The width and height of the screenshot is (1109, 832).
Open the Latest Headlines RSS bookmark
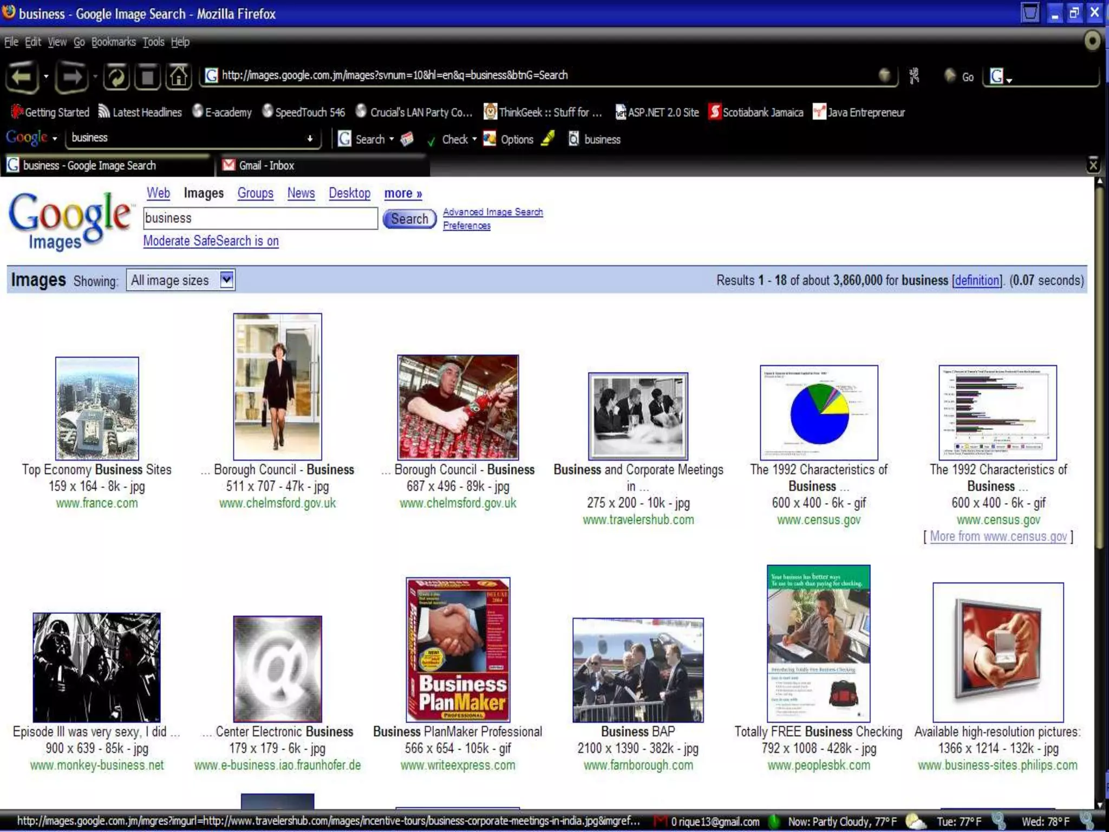(140, 112)
